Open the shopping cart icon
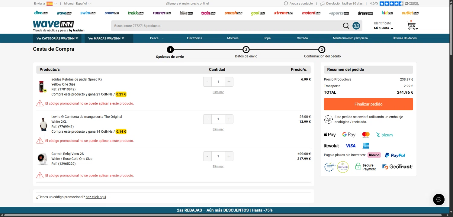Image resolution: width=453 pixels, height=217 pixels. pos(411,25)
